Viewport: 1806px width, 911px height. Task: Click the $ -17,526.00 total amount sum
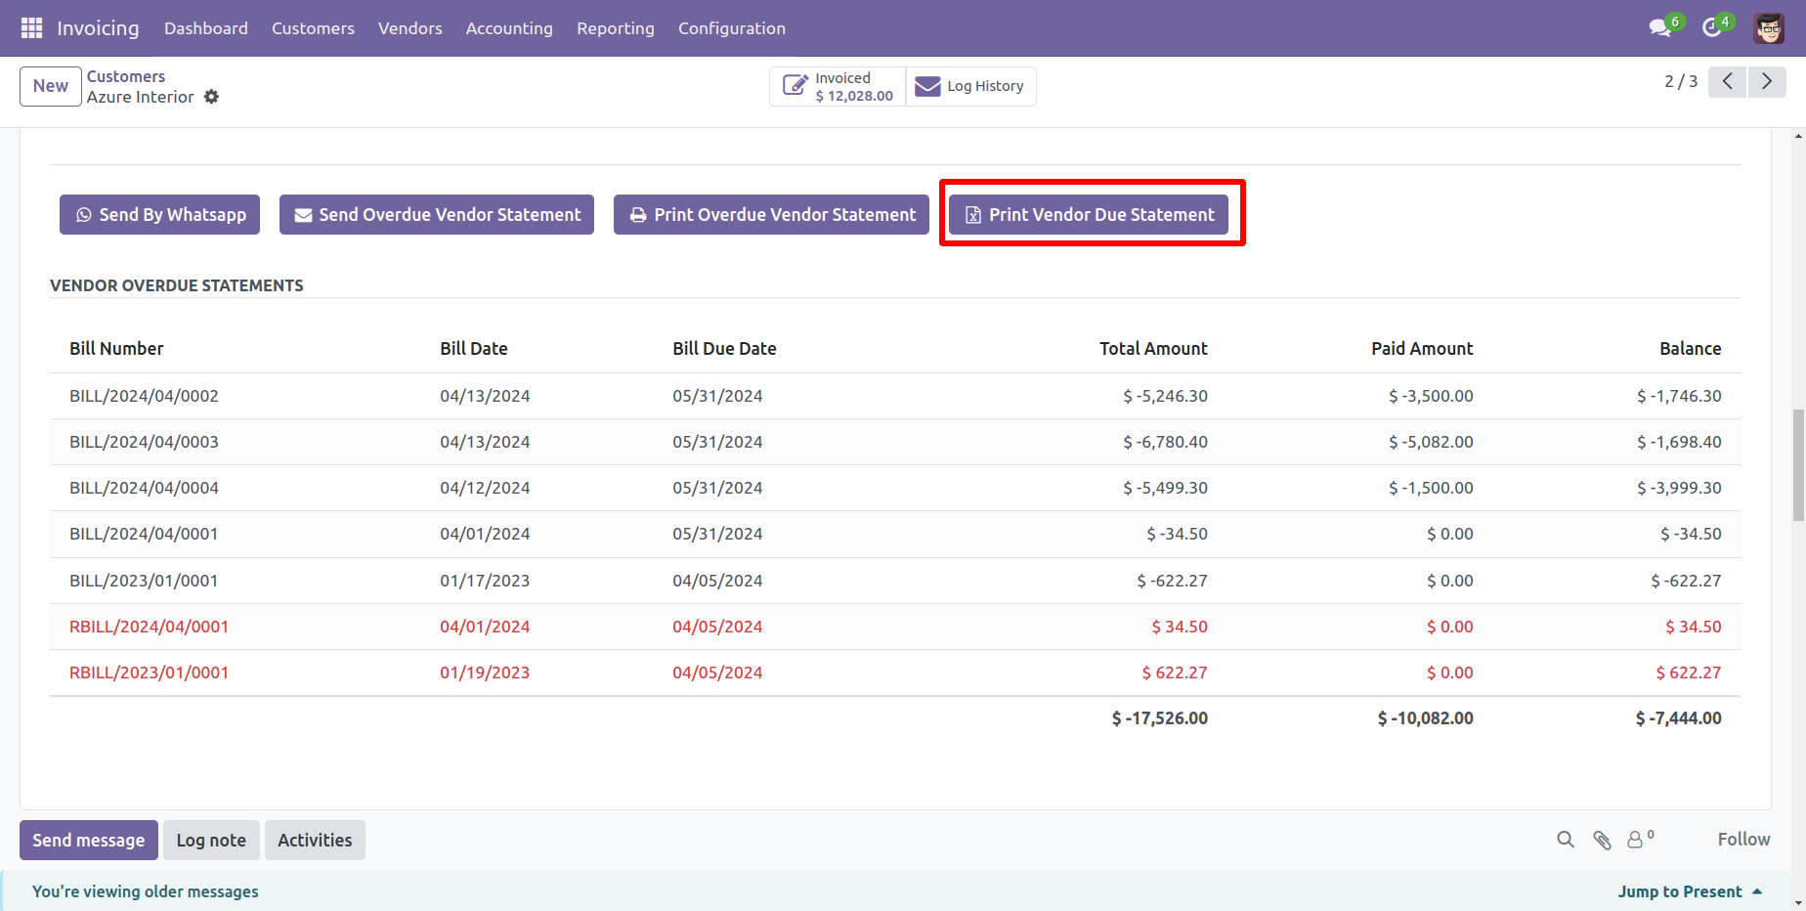1160,718
